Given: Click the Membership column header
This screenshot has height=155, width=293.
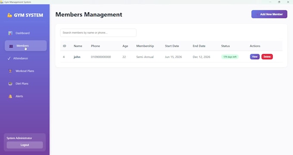Looking at the screenshot, I should [x=145, y=46].
